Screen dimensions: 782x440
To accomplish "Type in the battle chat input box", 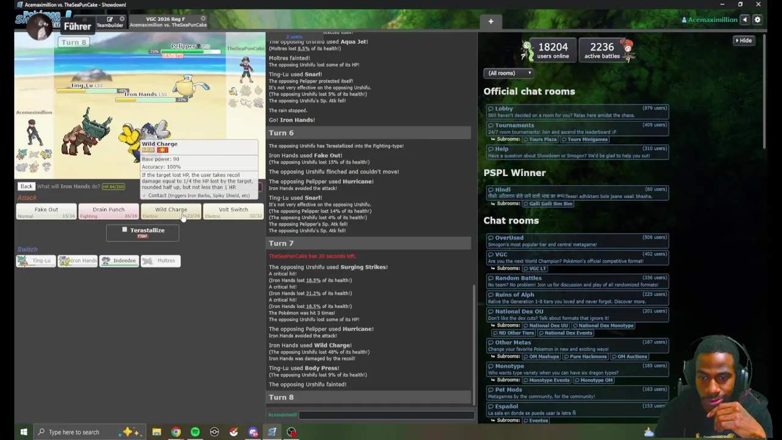I will coord(386,415).
